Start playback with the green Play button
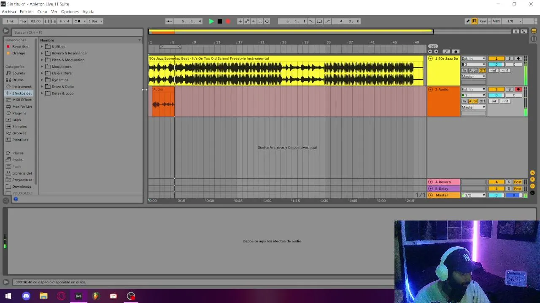This screenshot has width=540, height=303. tap(211, 21)
